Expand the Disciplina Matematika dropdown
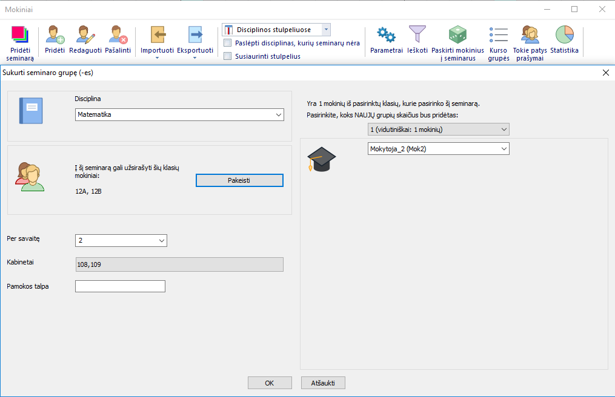Image resolution: width=615 pixels, height=397 pixels. [x=279, y=114]
